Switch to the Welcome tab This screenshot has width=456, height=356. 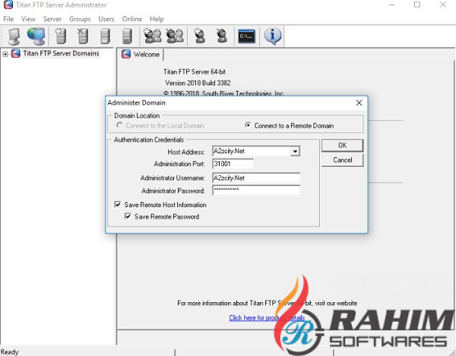141,55
